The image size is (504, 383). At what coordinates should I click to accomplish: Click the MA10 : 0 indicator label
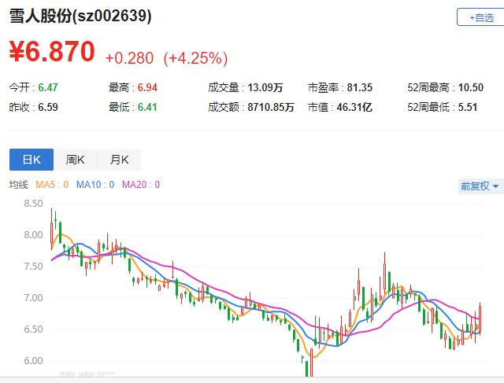point(95,185)
